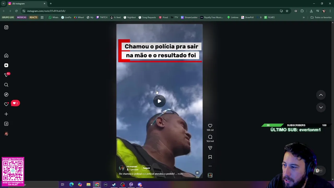334x188 pixels.
Task: Toggle reel sound with speaker icon
Action: (x=197, y=173)
